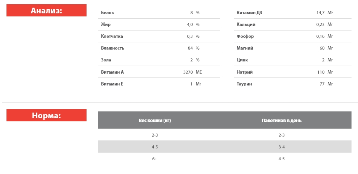
Task: Select the Магний row label
Action: pos(245,48)
